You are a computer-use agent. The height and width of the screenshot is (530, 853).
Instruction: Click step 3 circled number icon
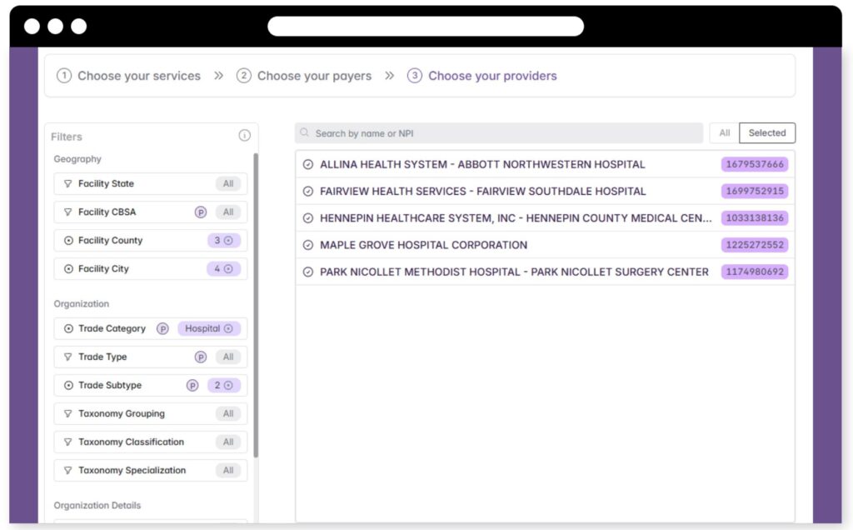415,76
